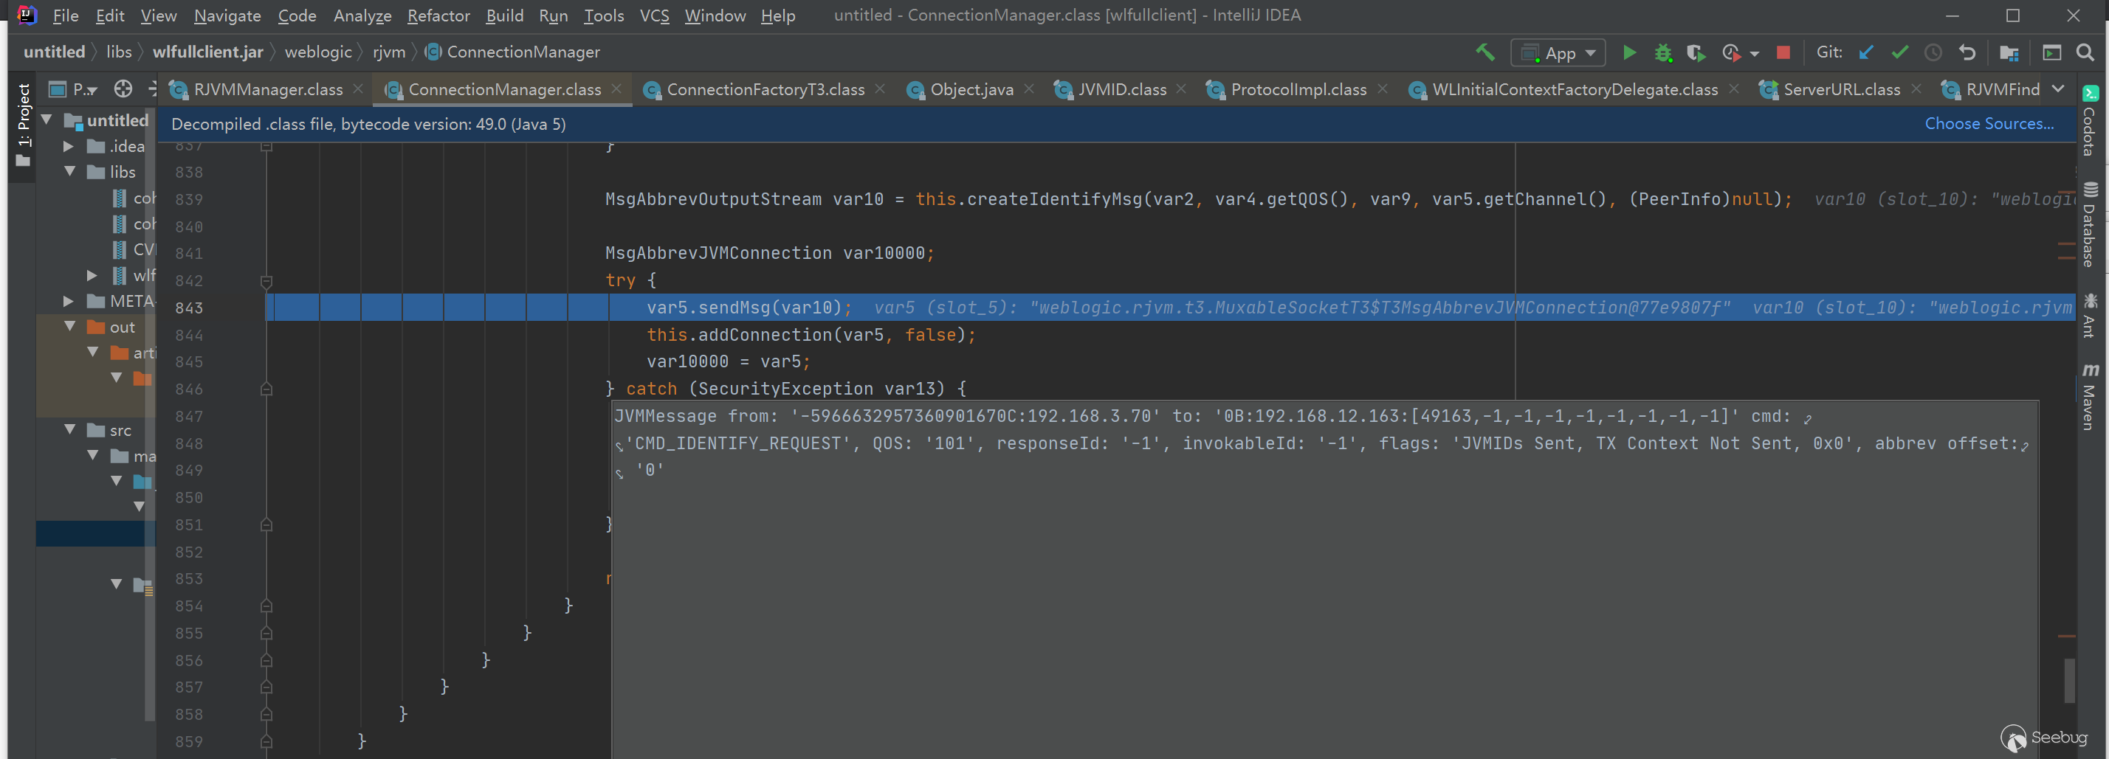
Task: Switch to the JVMID.class editor tab
Action: [1121, 89]
